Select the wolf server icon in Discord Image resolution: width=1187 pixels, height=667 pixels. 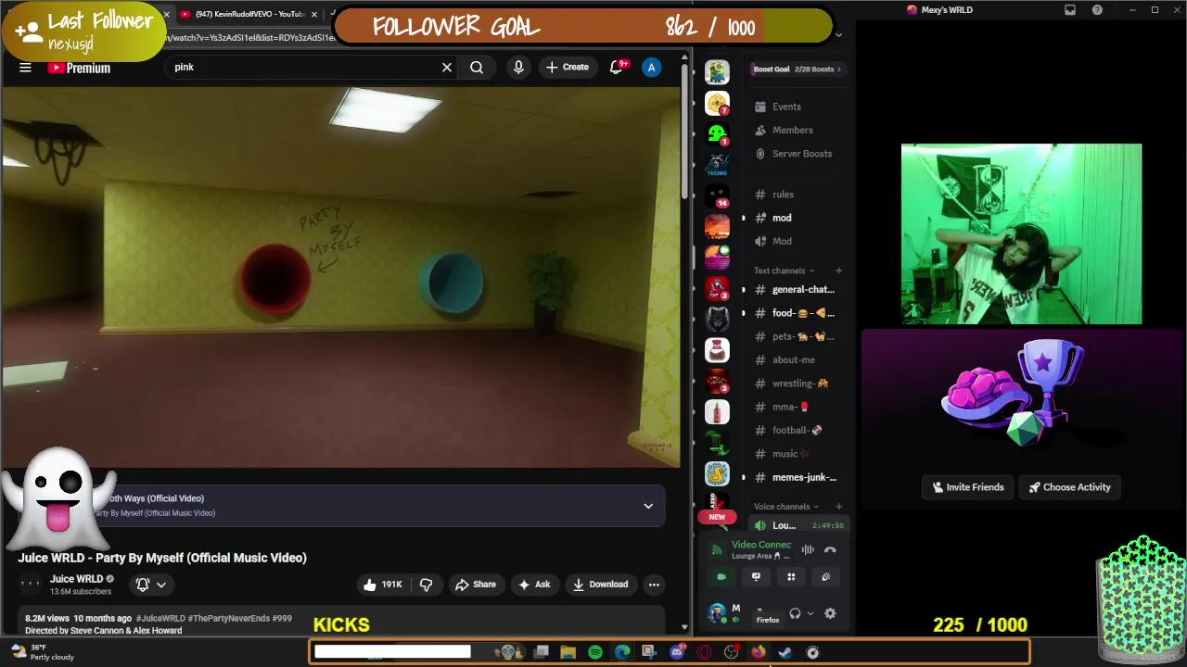pyautogui.click(x=717, y=320)
